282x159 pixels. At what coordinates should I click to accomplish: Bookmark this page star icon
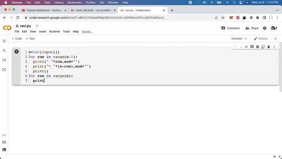coord(223,18)
